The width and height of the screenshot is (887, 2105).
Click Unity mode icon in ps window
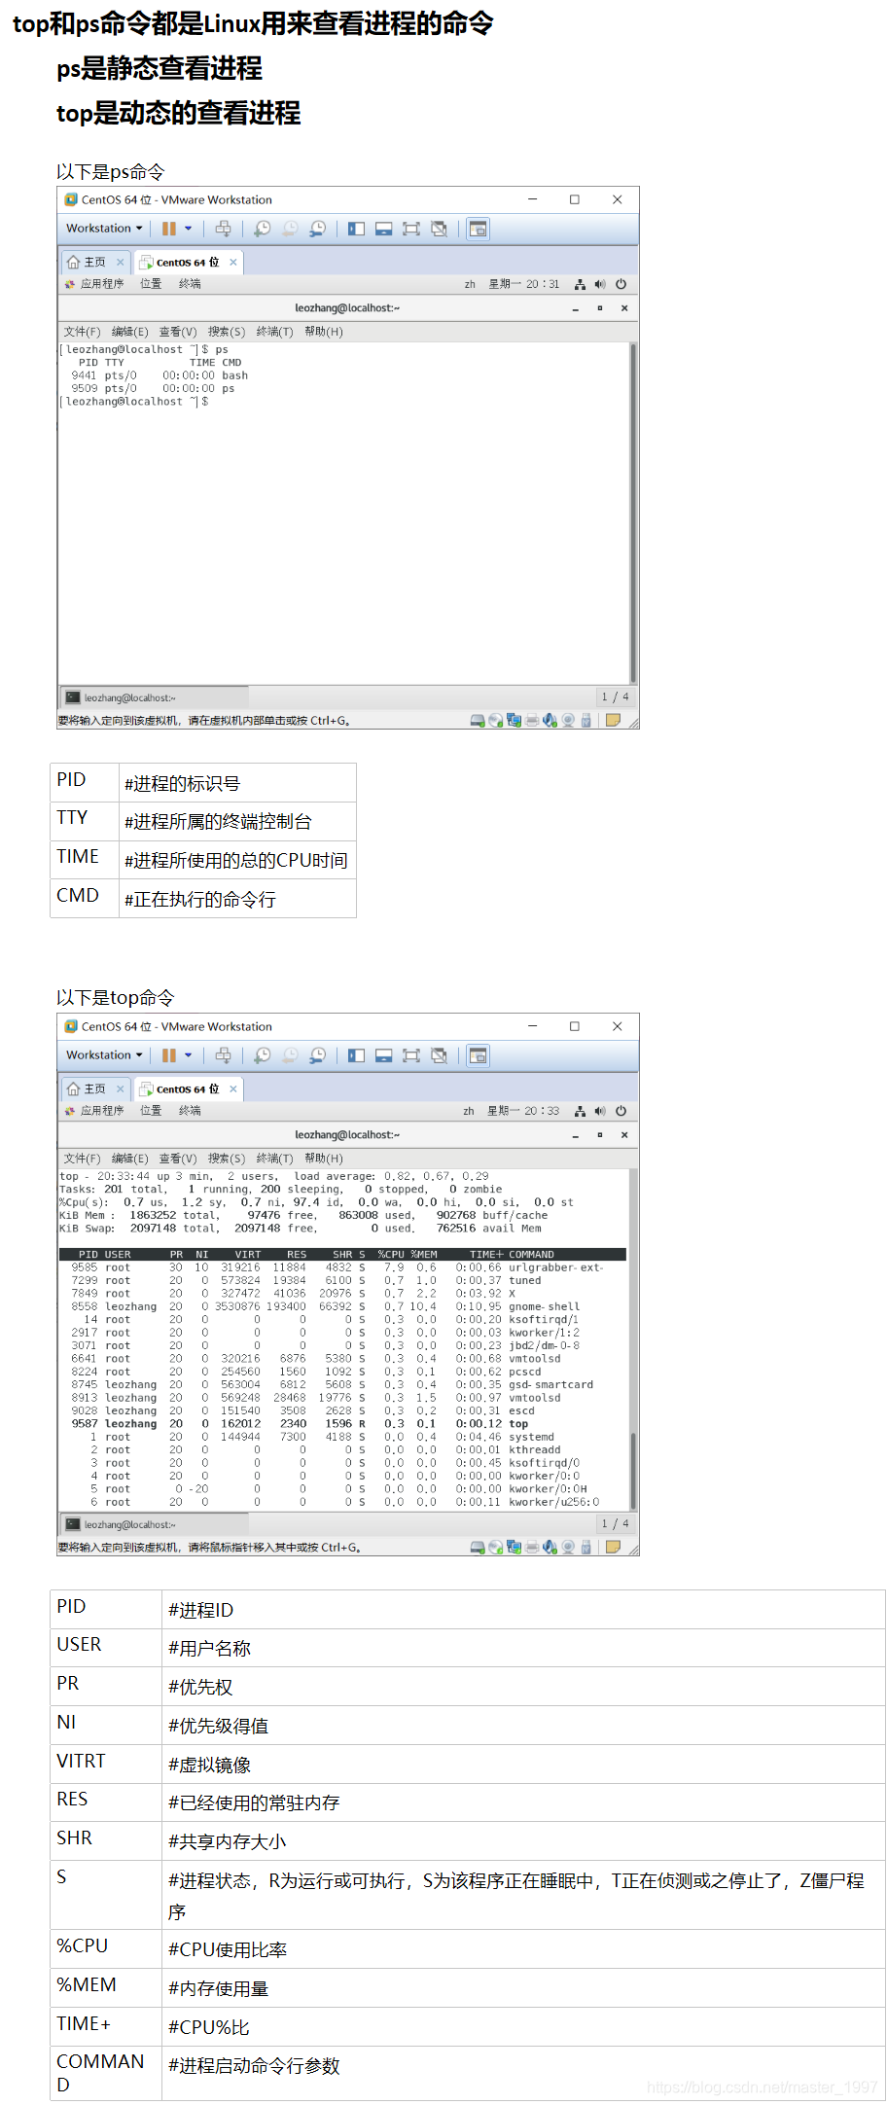pos(439,229)
